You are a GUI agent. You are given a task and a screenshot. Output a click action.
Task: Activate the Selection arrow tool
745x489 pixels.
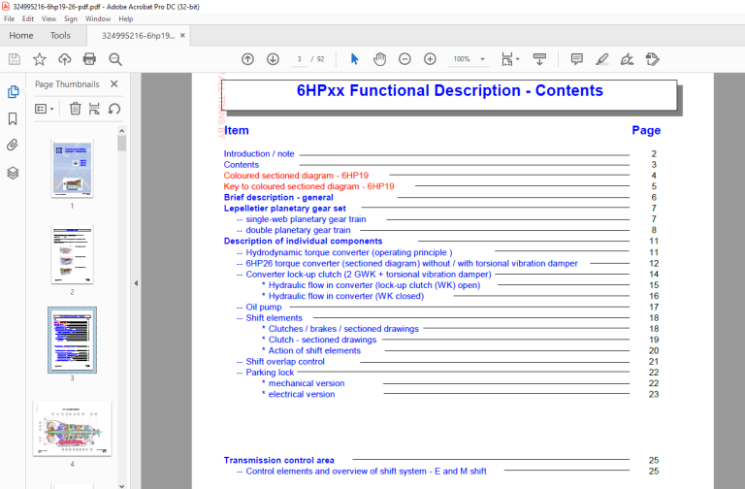[x=354, y=59]
